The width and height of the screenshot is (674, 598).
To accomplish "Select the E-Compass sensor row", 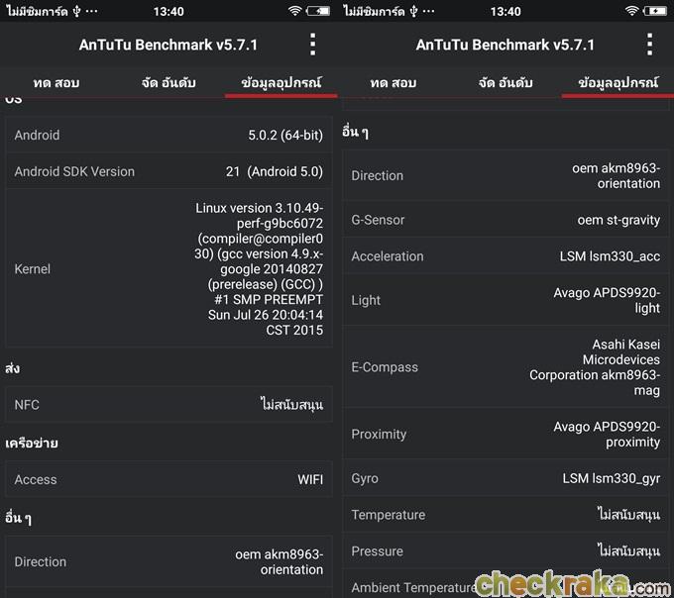I will click(x=505, y=367).
